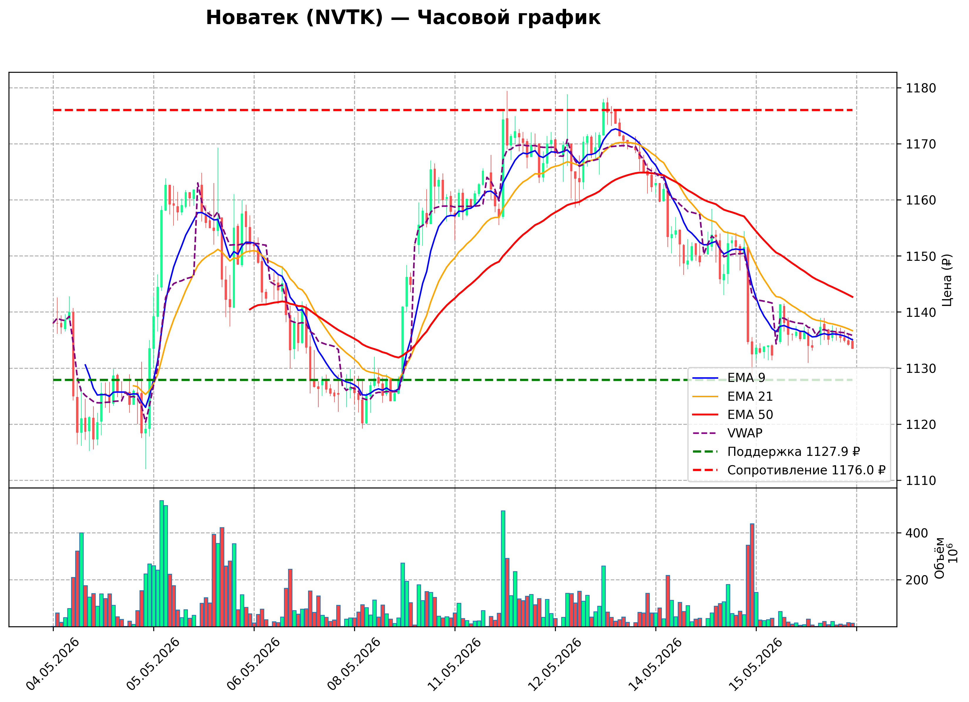
Task: Click the blue EMA 9 legend line sample
Action: coord(705,378)
